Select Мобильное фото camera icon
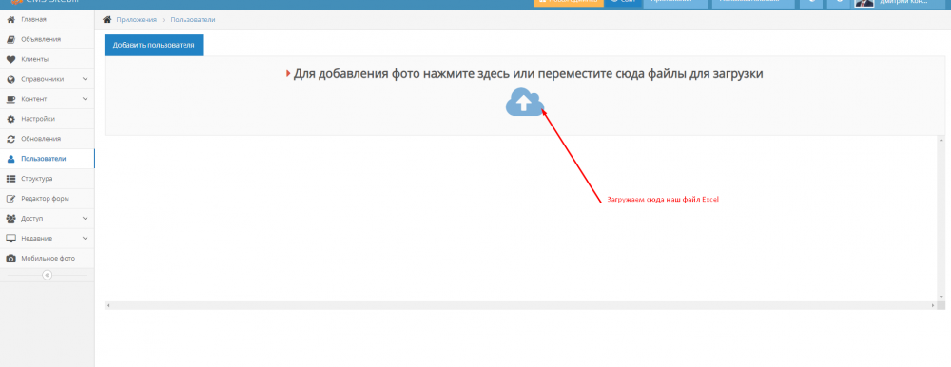Image resolution: width=951 pixels, height=367 pixels. [x=10, y=259]
